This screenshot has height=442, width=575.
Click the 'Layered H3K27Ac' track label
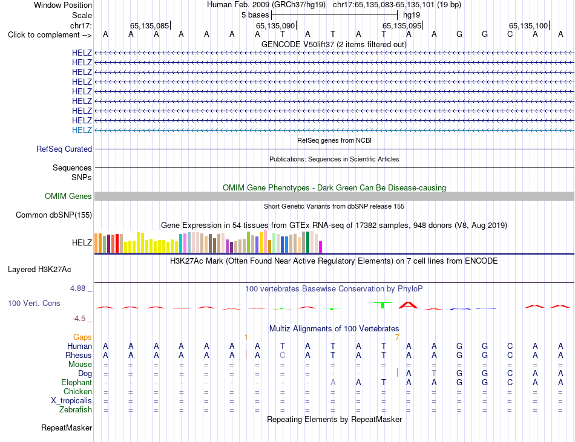pyautogui.click(x=39, y=270)
